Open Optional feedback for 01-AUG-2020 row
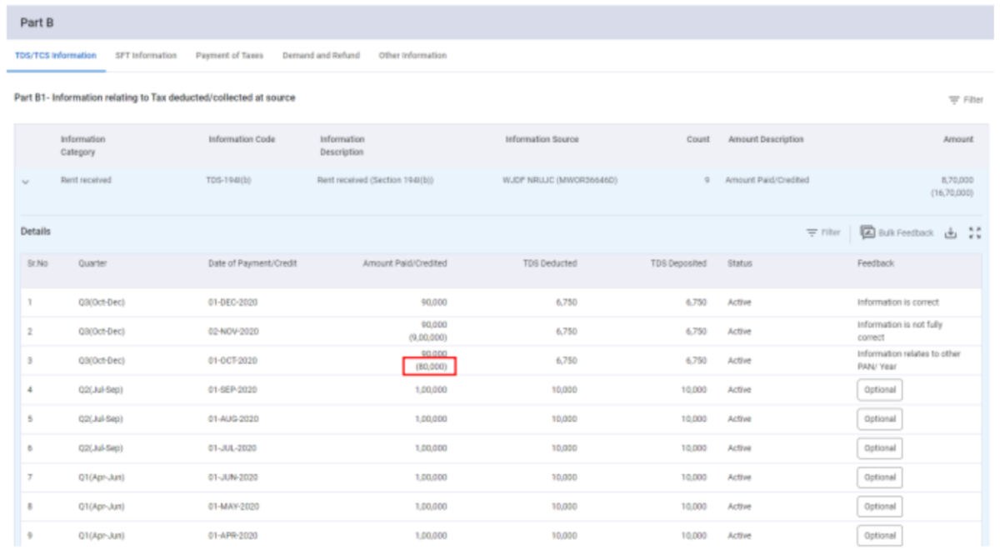The height and width of the screenshot is (550, 1000). click(x=879, y=419)
